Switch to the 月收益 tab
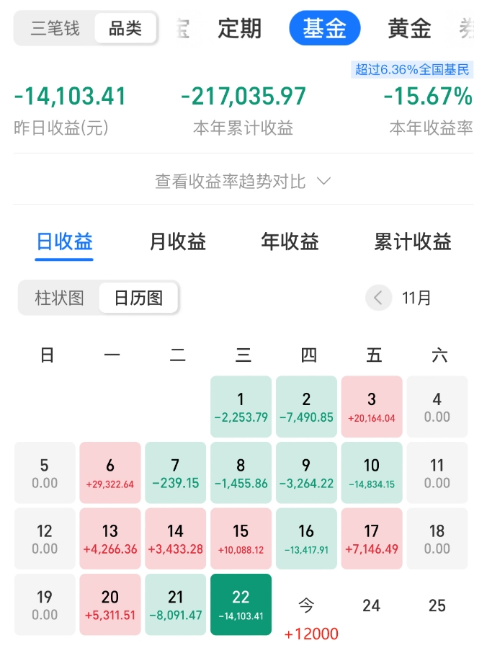This screenshot has width=487, height=661. [178, 242]
